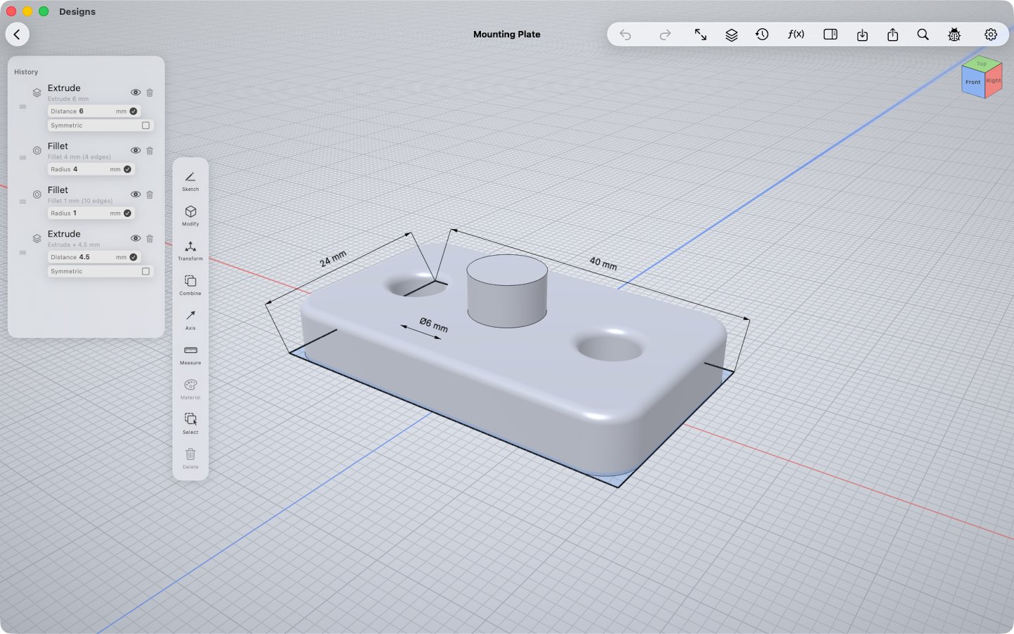Click the share export icon
The image size is (1014, 634).
tap(893, 35)
